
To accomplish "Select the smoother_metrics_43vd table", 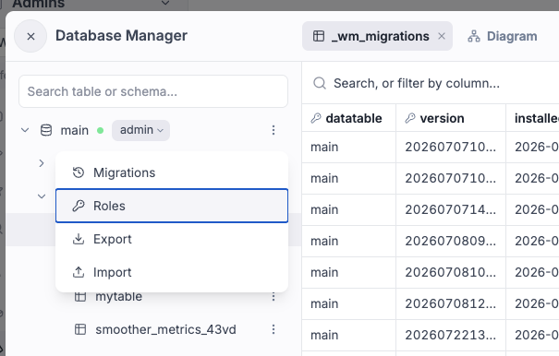I will [x=165, y=329].
